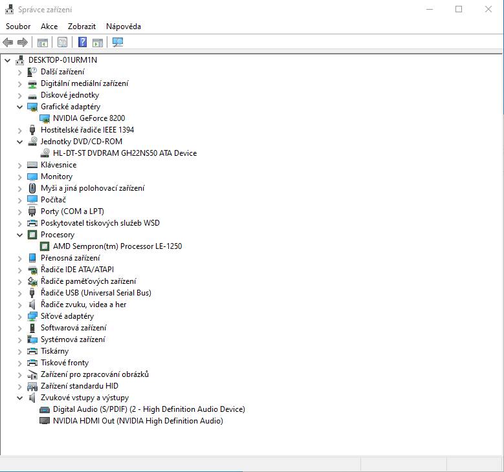
Task: Collapse the Procesory category
Action: click(20, 235)
